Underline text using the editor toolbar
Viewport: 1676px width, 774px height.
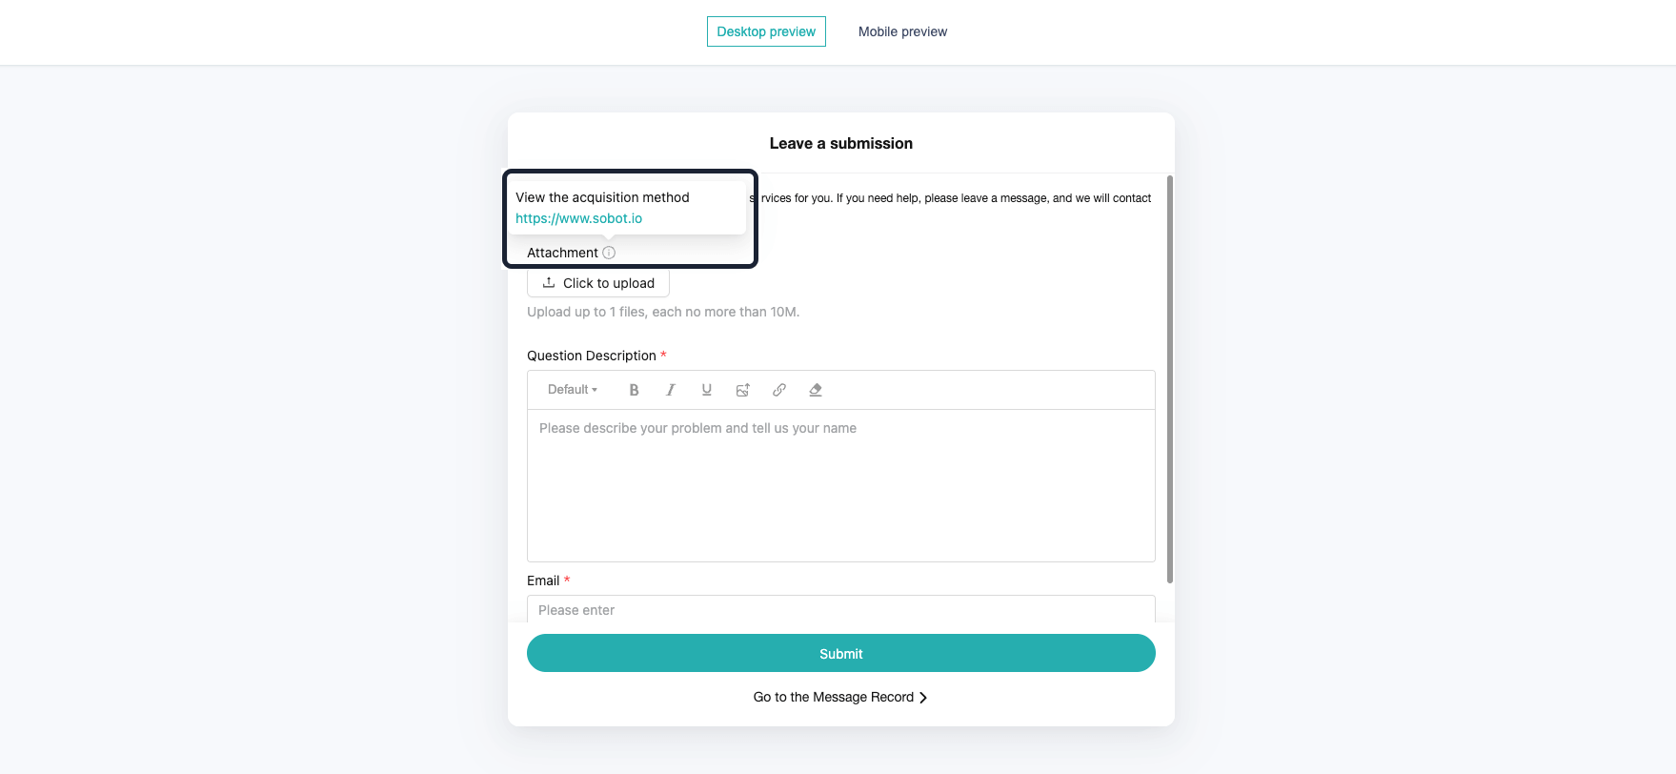click(x=707, y=390)
